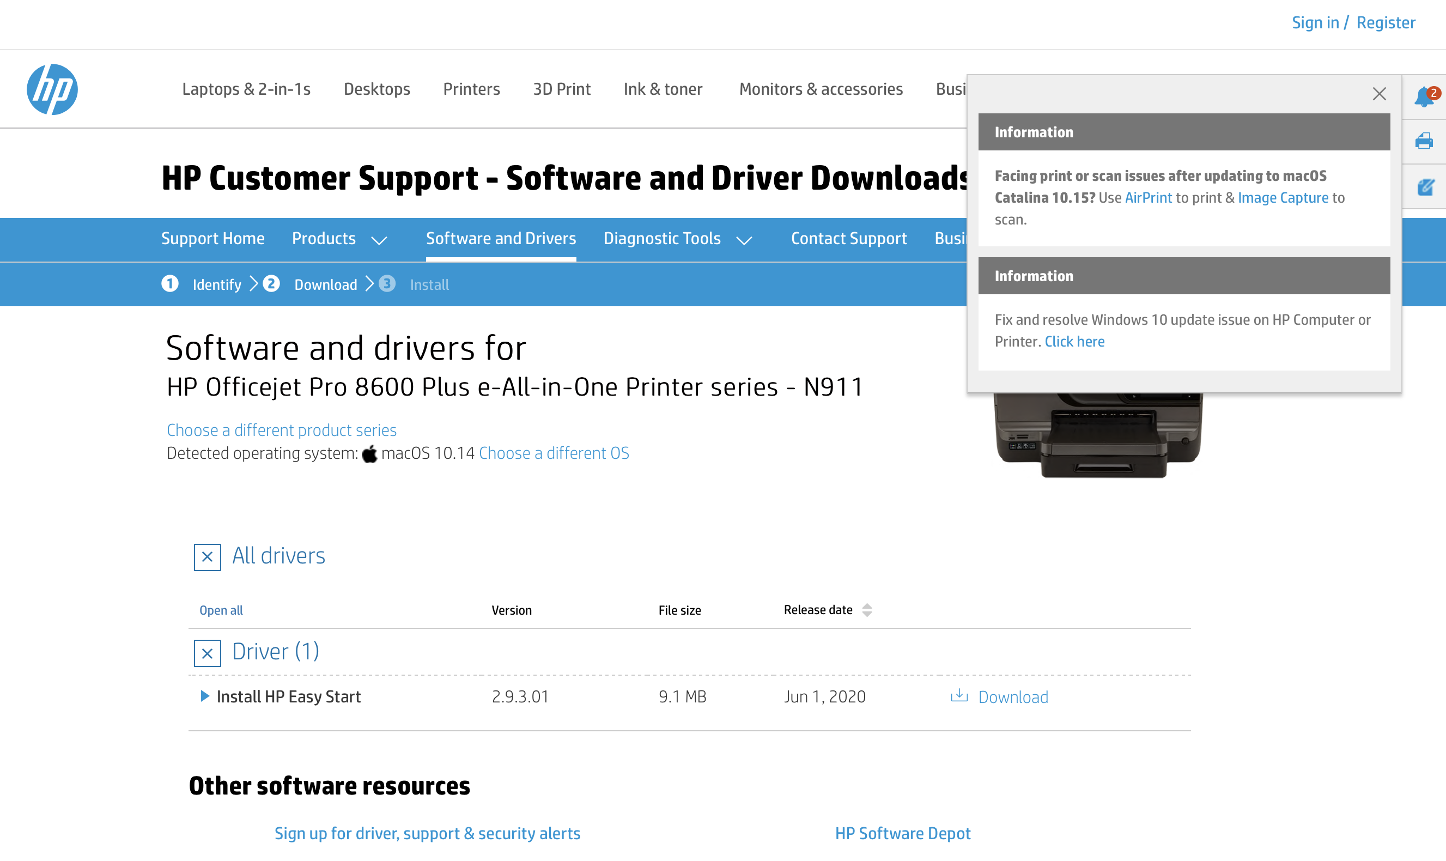
Task: Click the AirPrint link in the Information box
Action: [x=1148, y=198]
